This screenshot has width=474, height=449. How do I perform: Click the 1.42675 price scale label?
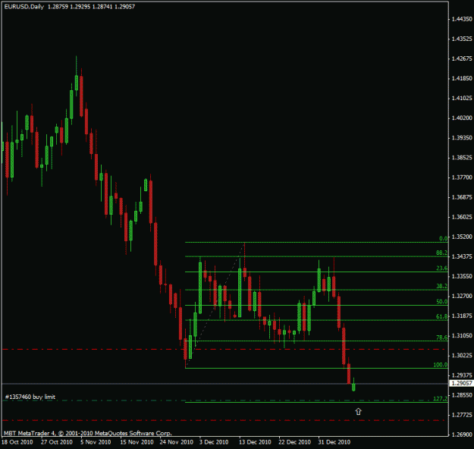pyautogui.click(x=462, y=58)
